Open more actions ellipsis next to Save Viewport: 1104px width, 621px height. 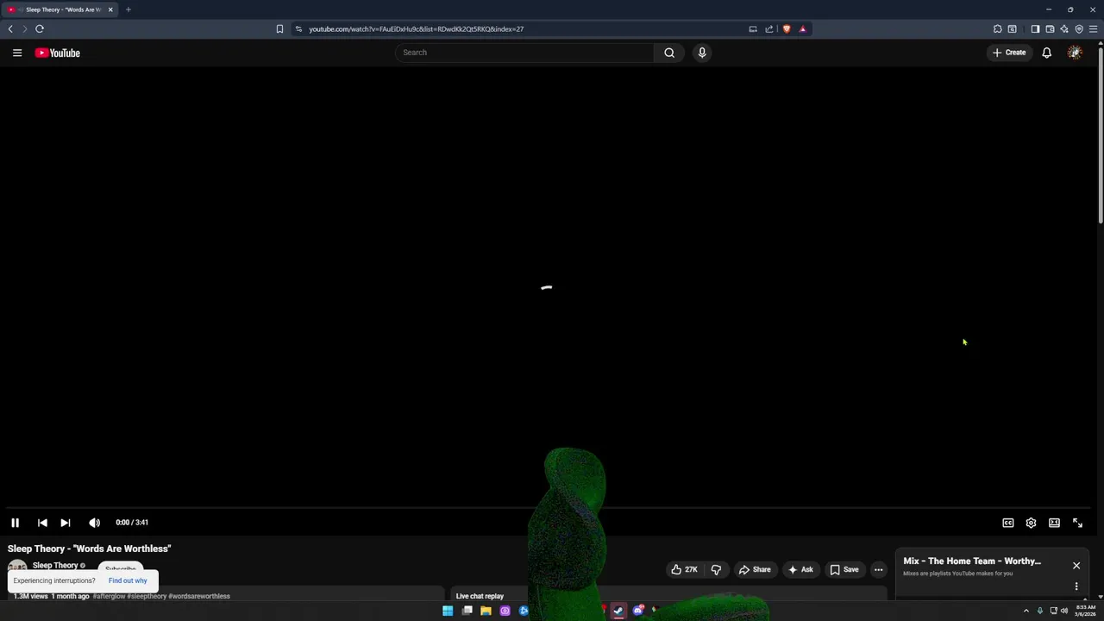878,569
